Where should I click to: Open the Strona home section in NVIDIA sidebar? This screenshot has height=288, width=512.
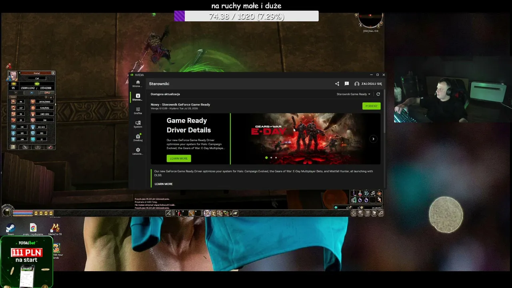click(138, 84)
